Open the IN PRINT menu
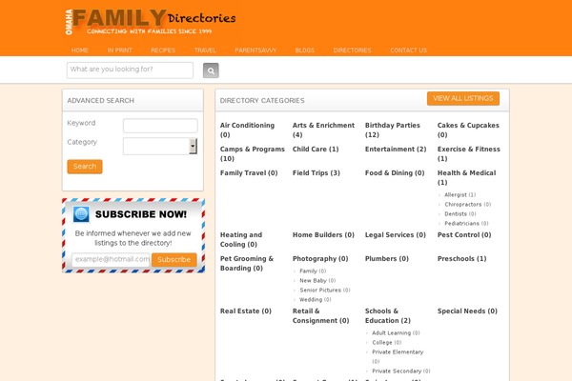This screenshot has height=381, width=572. [120, 50]
